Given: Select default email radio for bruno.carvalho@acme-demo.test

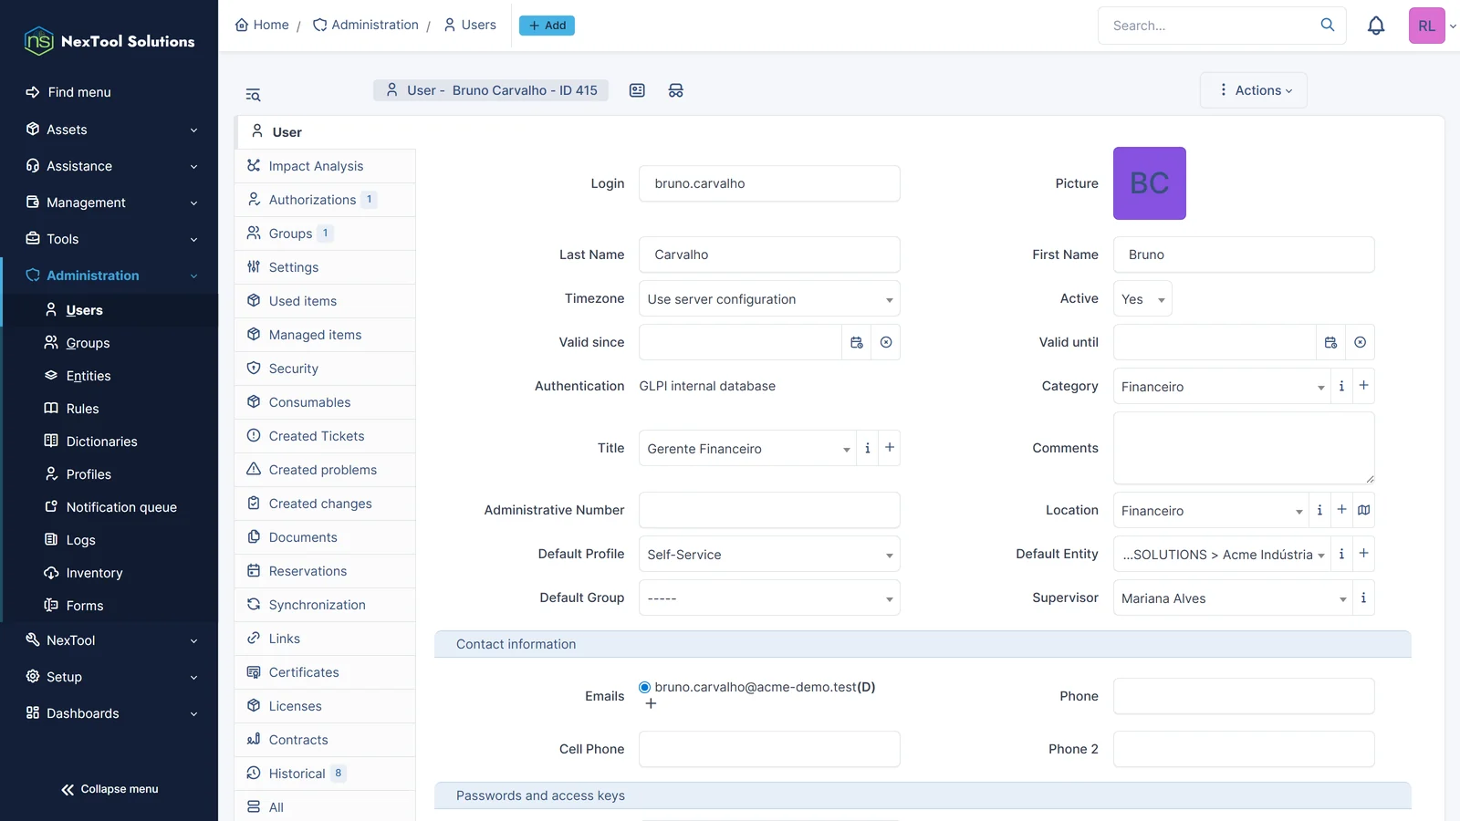Looking at the screenshot, I should point(645,687).
